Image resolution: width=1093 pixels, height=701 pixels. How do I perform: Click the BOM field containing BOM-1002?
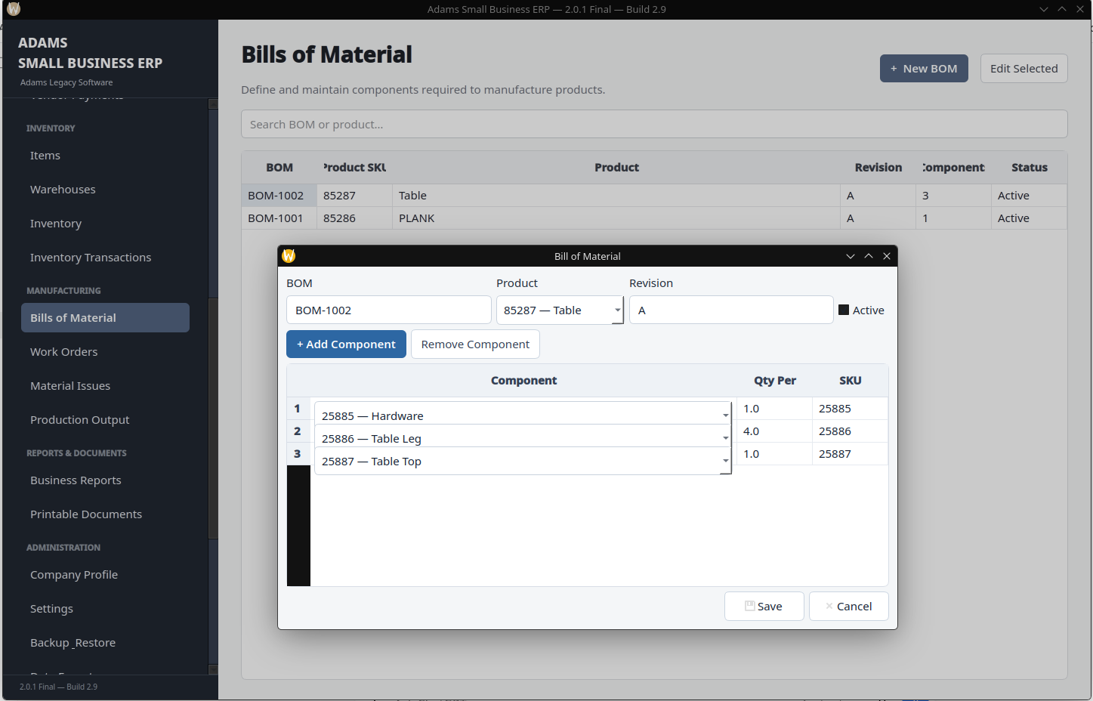pos(388,310)
